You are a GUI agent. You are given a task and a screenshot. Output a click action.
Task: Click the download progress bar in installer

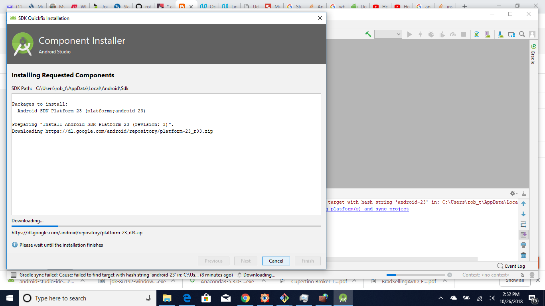[166, 226]
